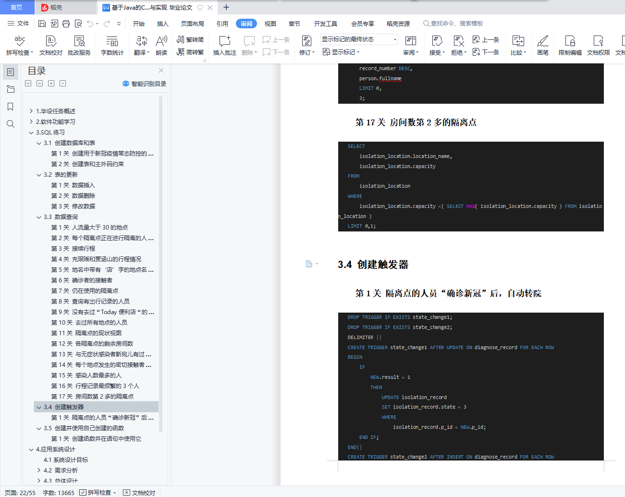Open the 拼写检查 dropdown in the ribbon
625x497 pixels.
point(20,52)
